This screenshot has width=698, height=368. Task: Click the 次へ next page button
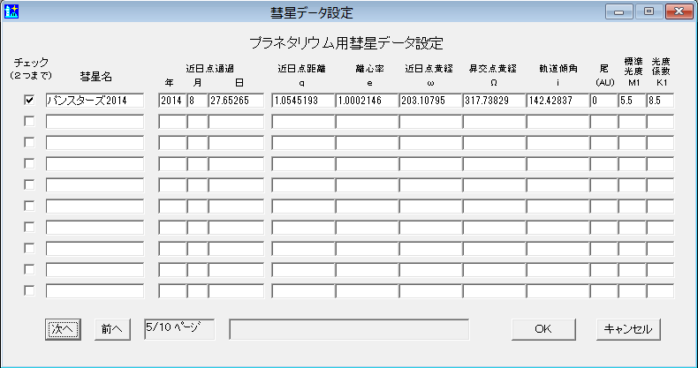pos(63,328)
